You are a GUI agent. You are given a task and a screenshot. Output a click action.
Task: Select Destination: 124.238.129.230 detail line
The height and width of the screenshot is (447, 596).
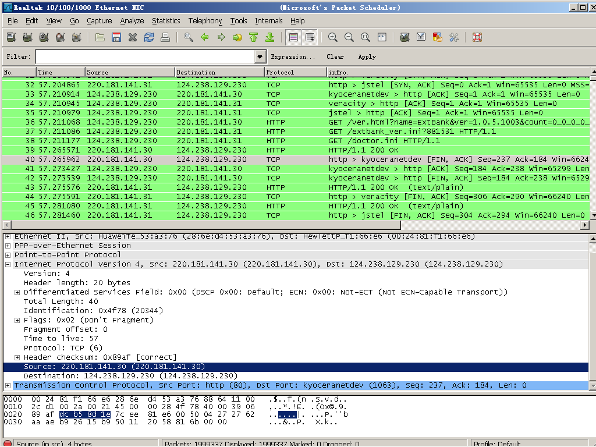point(130,377)
